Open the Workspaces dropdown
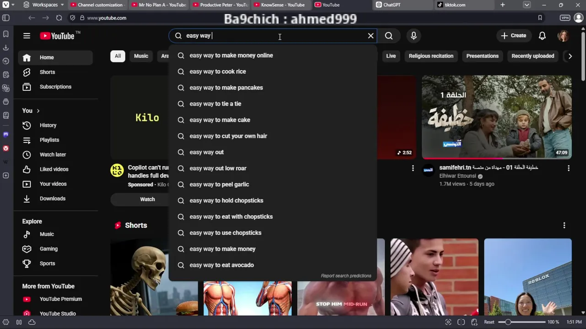Viewport: 586px width, 329px height. [x=43, y=5]
